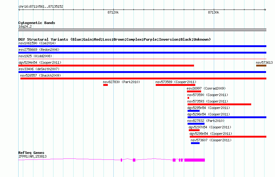This screenshot has height=177, width=275.
Task: Click the blue esv2758669 gain bar
Action: point(142,53)
